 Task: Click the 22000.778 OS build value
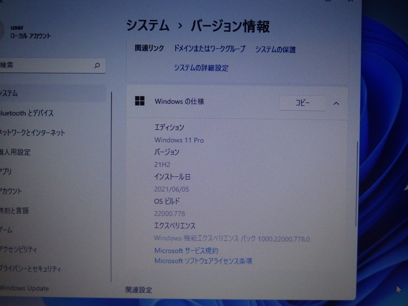pos(169,214)
